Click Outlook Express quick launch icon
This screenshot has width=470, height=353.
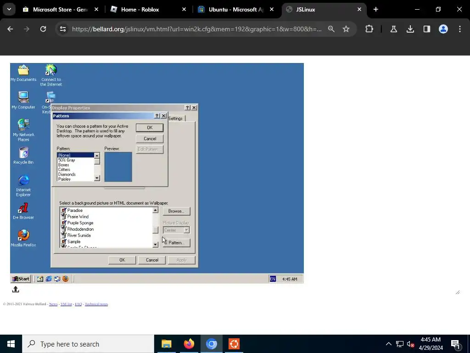click(57, 279)
